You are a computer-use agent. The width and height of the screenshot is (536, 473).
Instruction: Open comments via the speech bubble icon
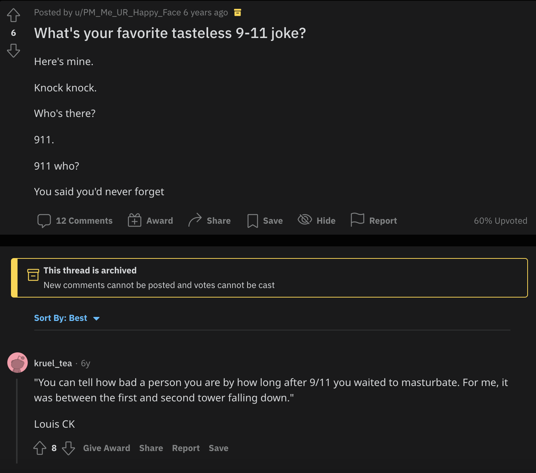45,220
